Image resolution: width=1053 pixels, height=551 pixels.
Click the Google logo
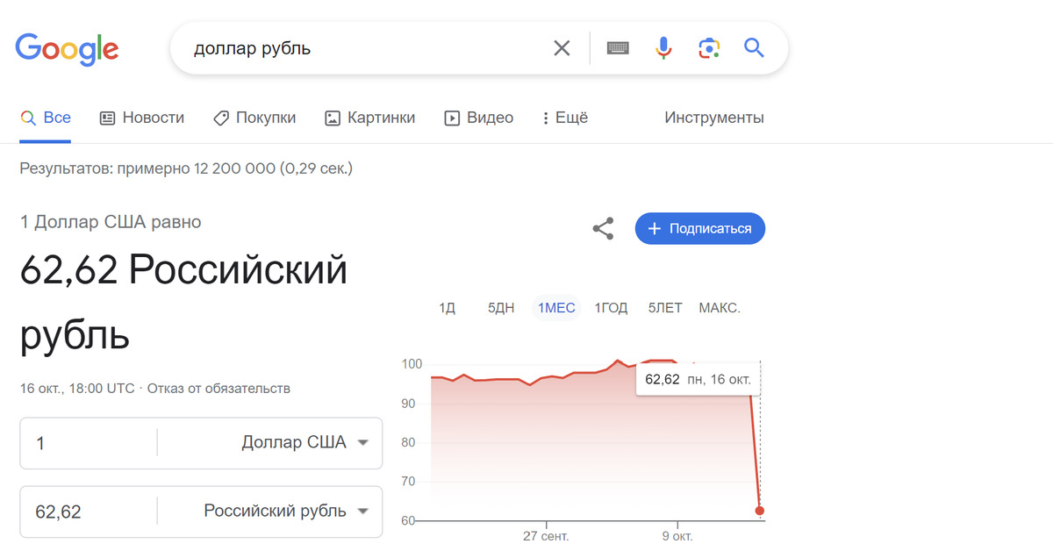(x=67, y=49)
